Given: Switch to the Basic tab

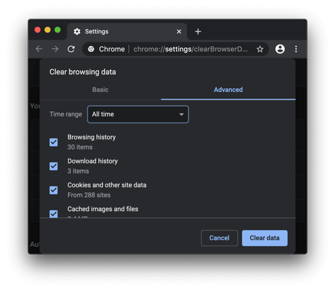Looking at the screenshot, I should 100,90.
